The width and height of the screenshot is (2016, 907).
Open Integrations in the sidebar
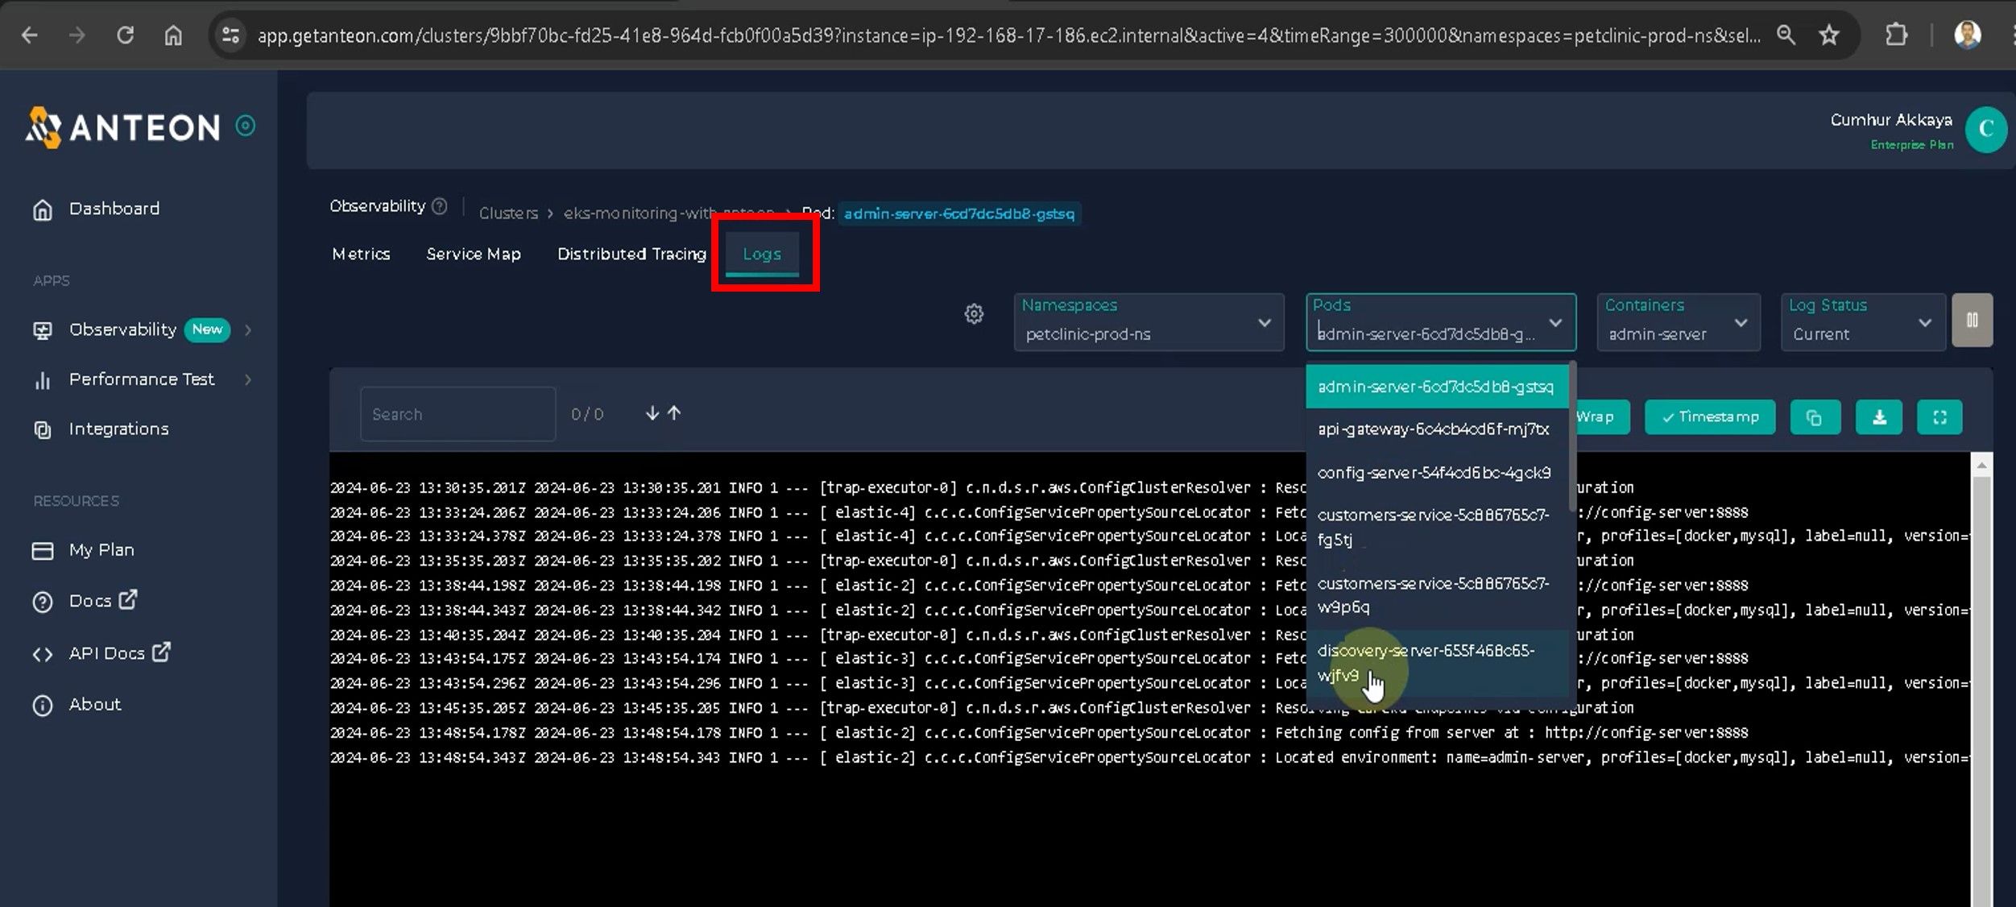click(x=118, y=429)
